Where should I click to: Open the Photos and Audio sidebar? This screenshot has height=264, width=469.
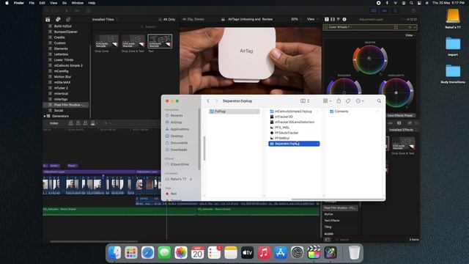click(58, 20)
